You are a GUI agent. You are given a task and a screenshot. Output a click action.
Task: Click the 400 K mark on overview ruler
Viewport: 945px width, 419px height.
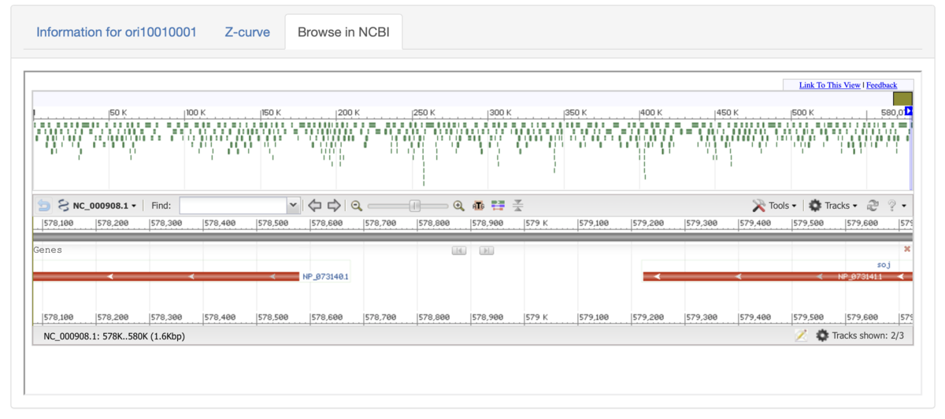(651, 113)
